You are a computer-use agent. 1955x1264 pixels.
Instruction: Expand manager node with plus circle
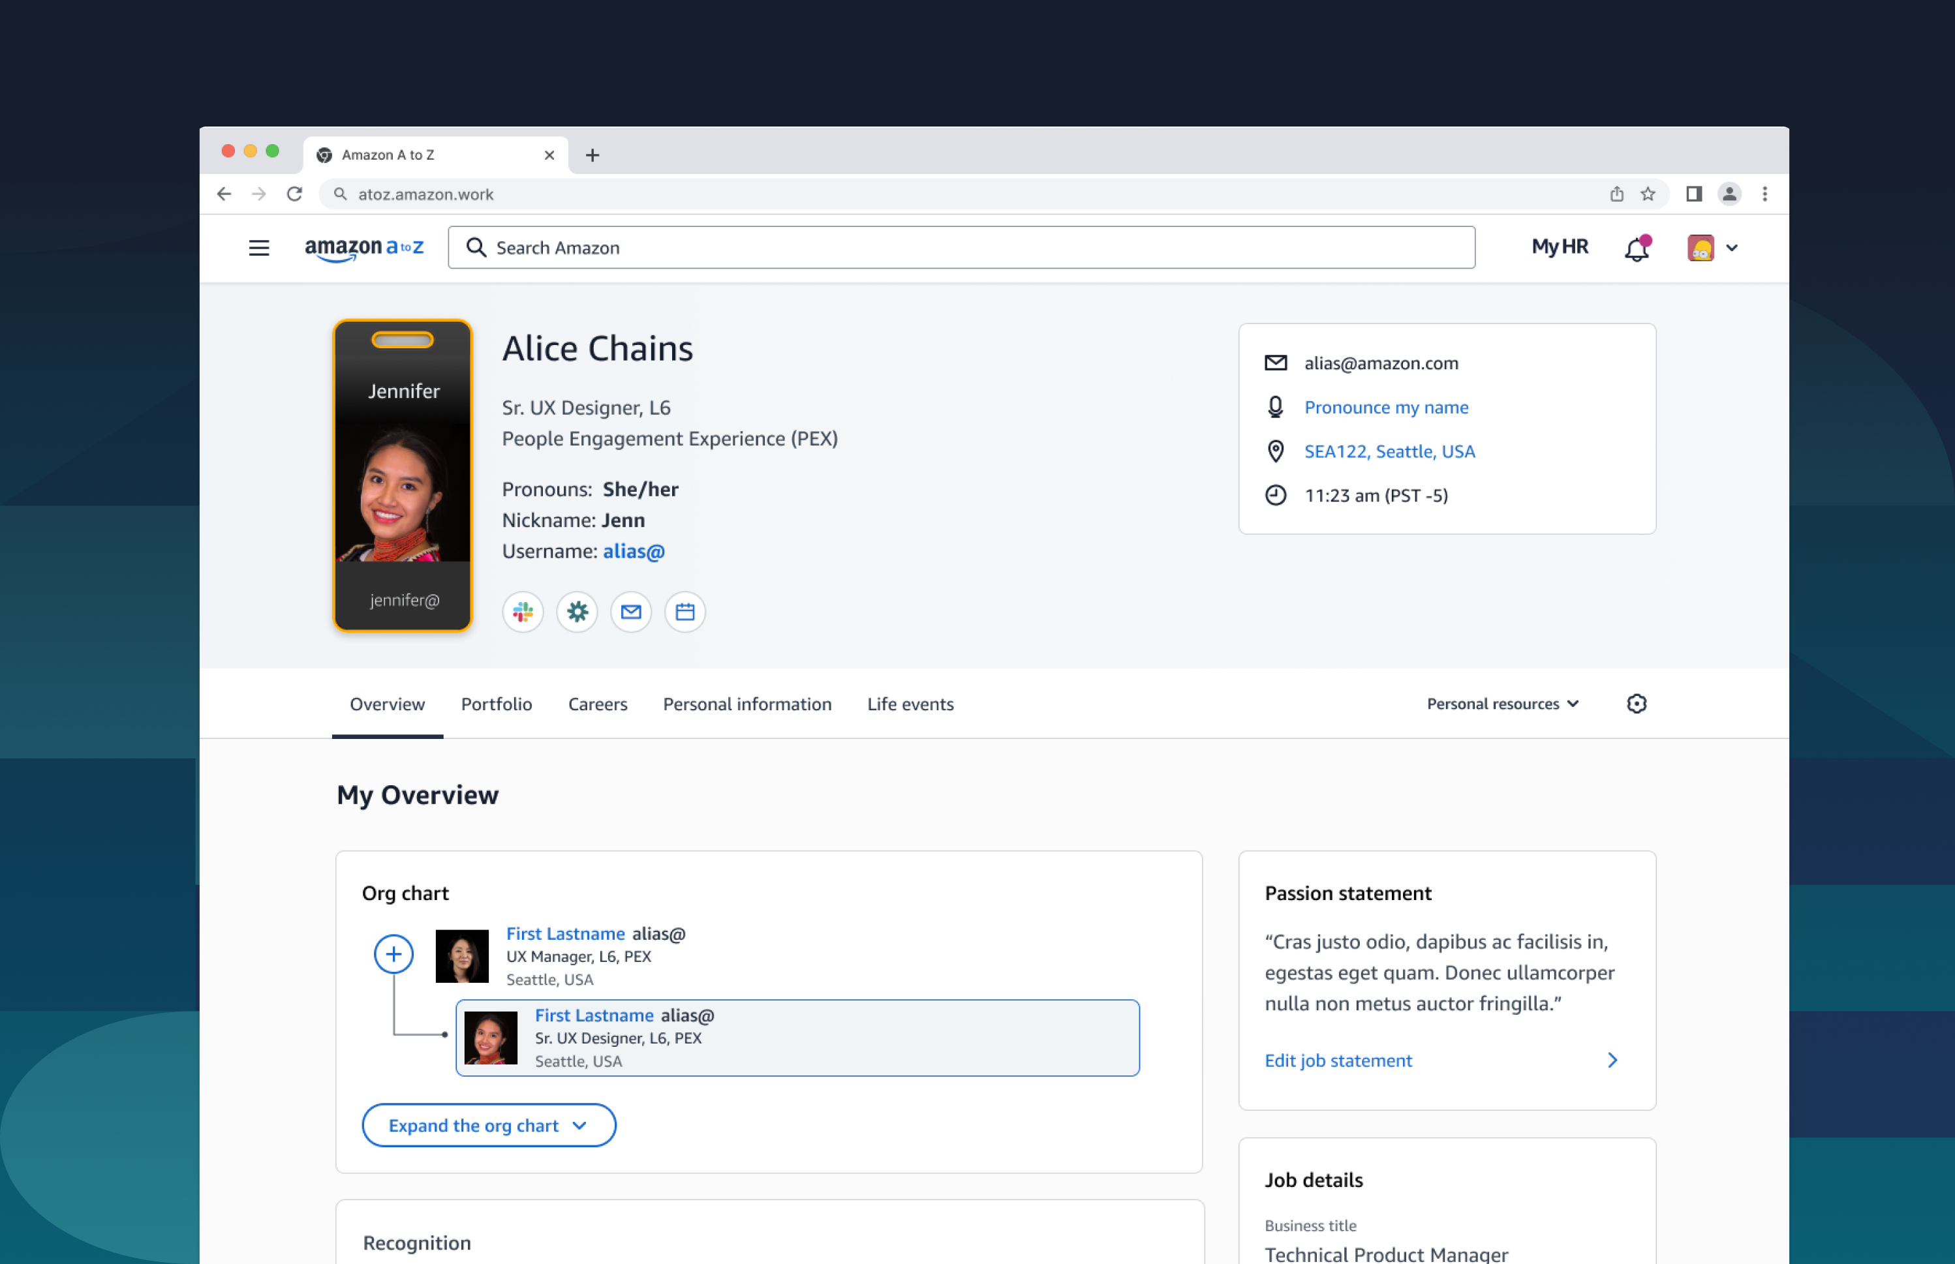(393, 954)
